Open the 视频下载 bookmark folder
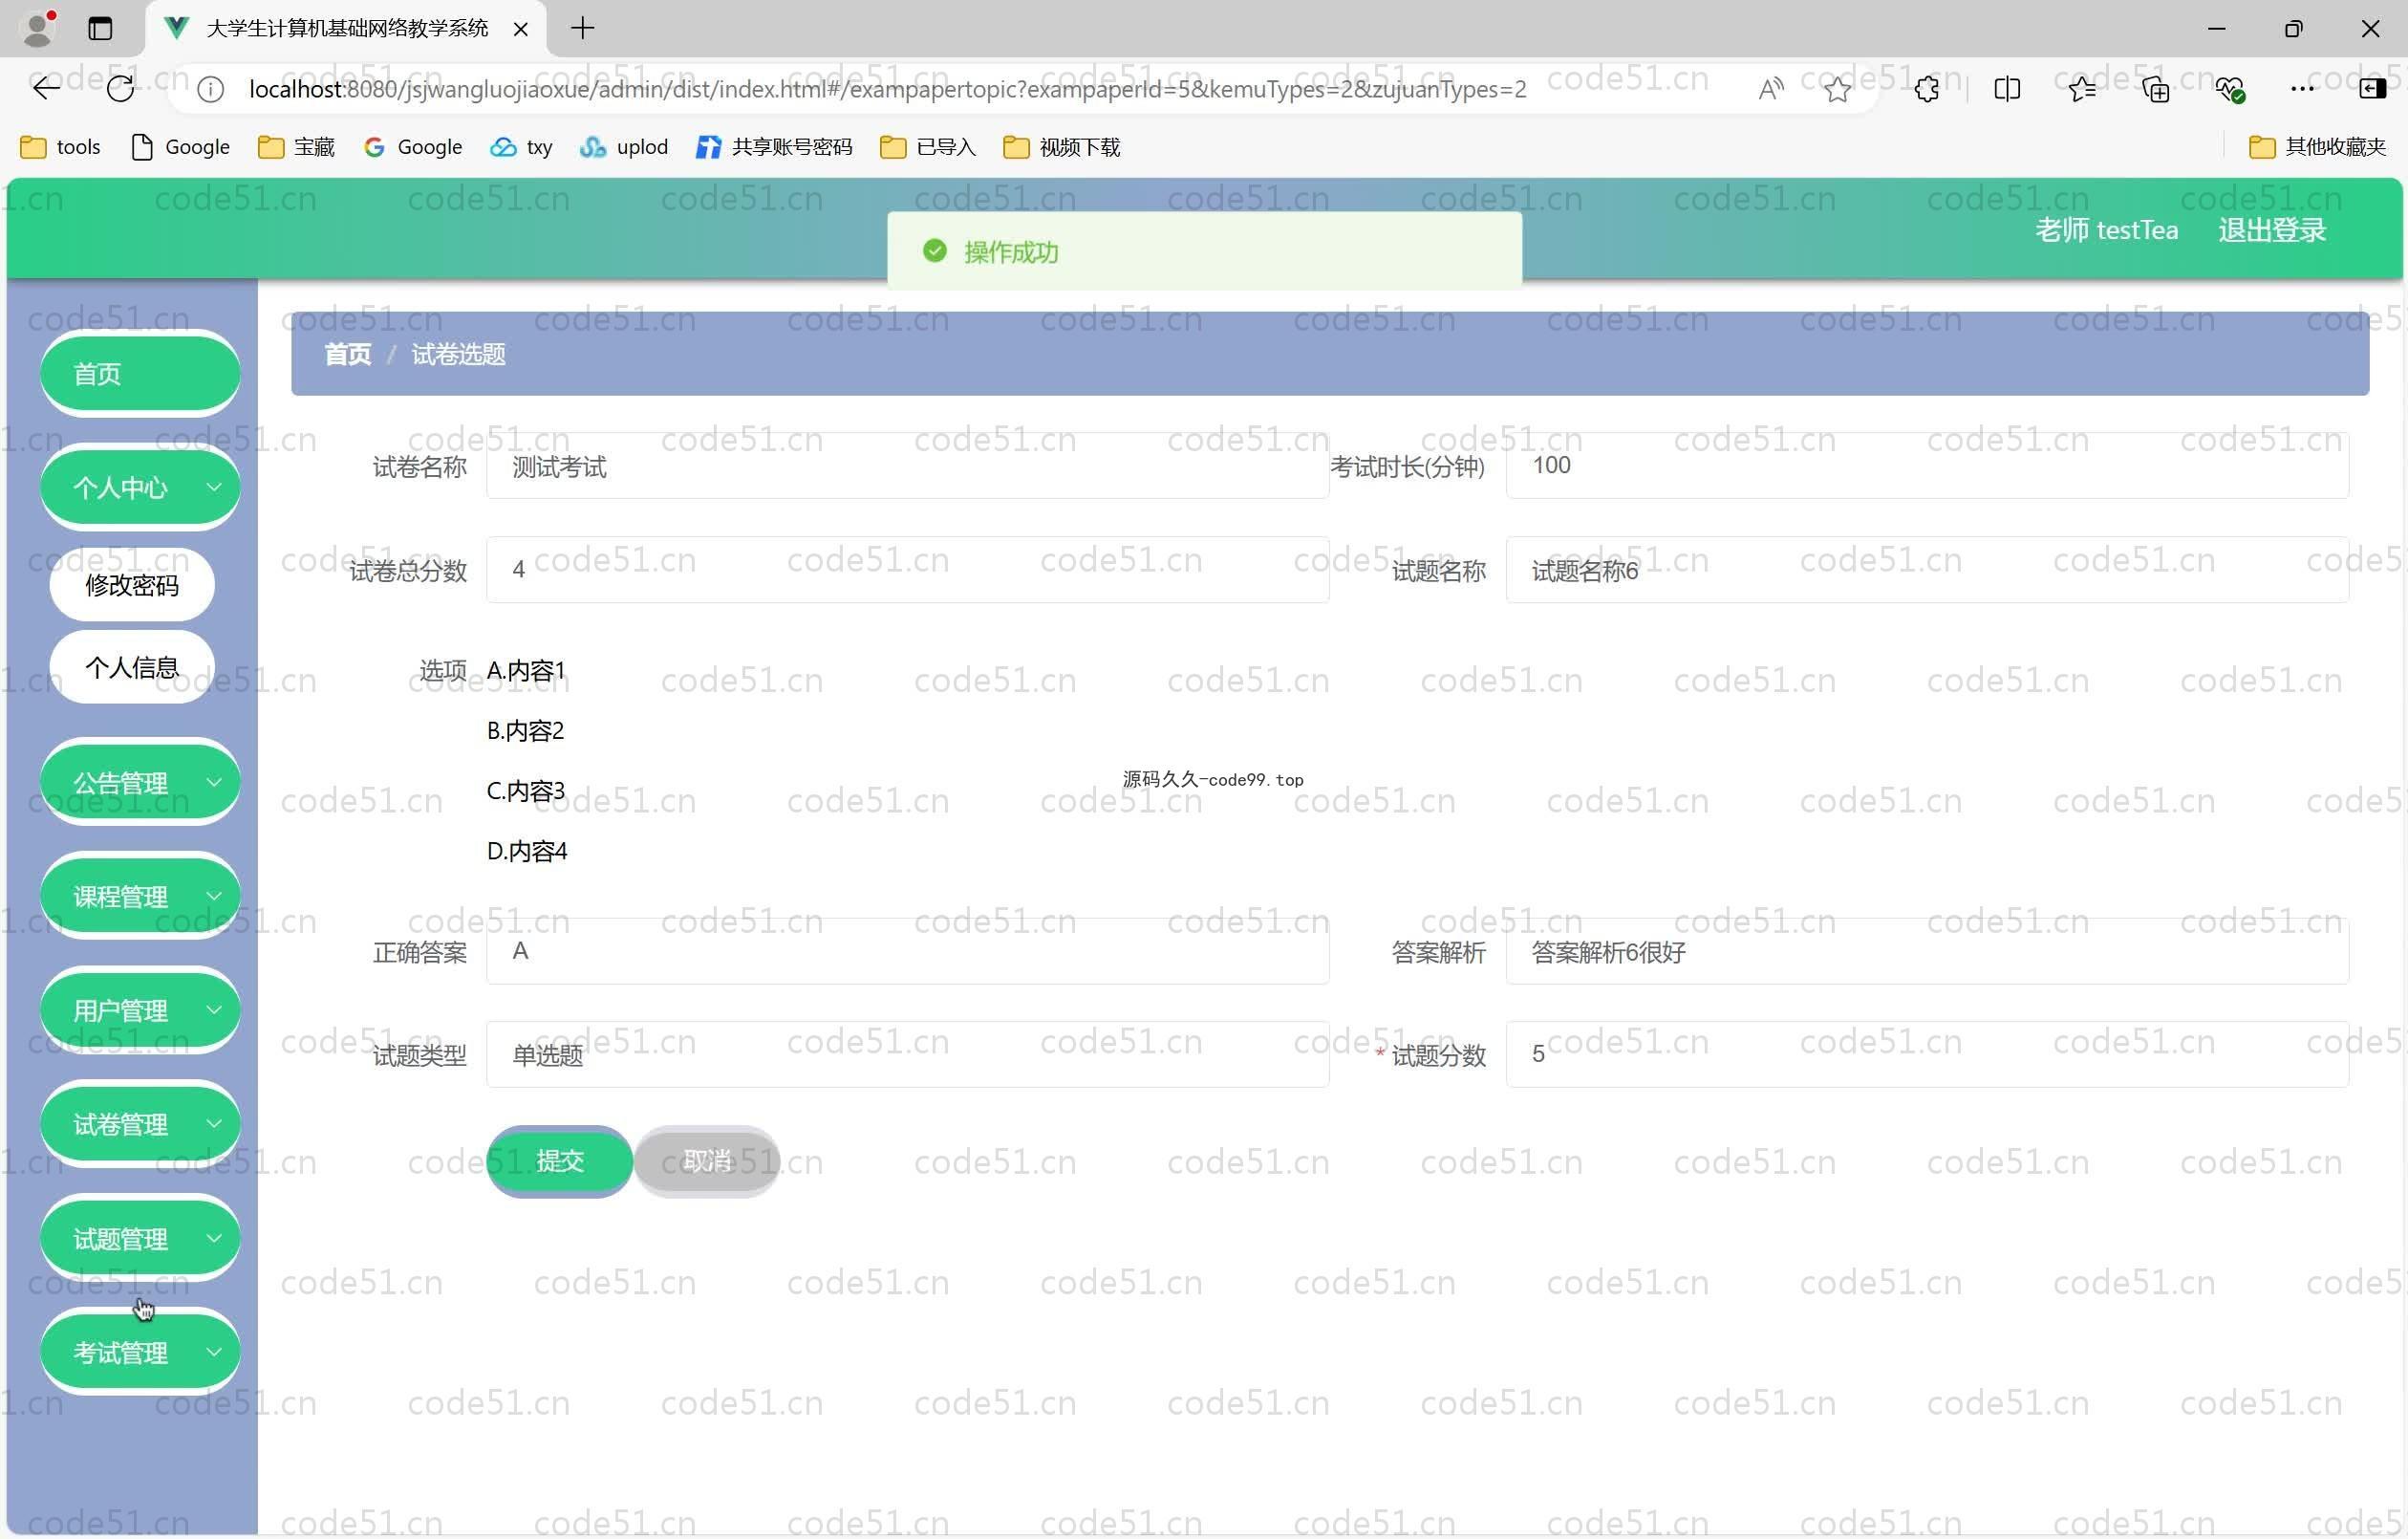Image resolution: width=2408 pixels, height=1539 pixels. (x=1061, y=147)
